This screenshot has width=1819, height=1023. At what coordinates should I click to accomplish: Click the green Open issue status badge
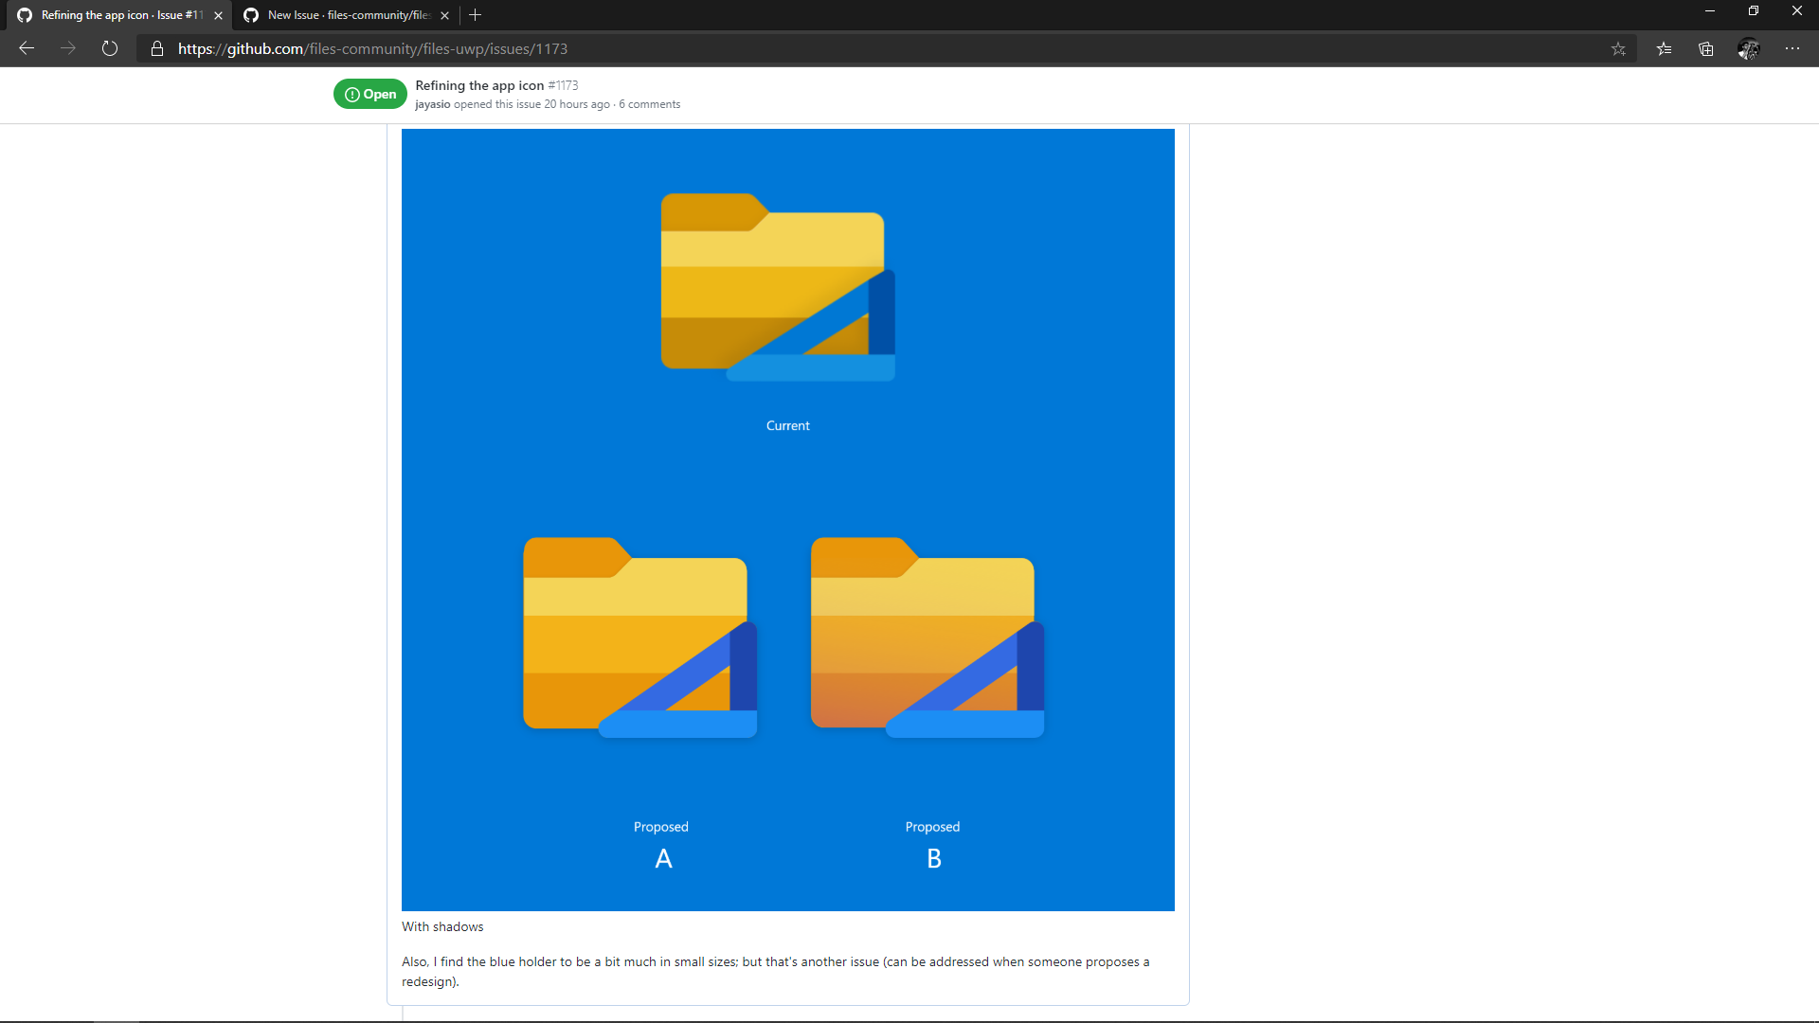[370, 94]
